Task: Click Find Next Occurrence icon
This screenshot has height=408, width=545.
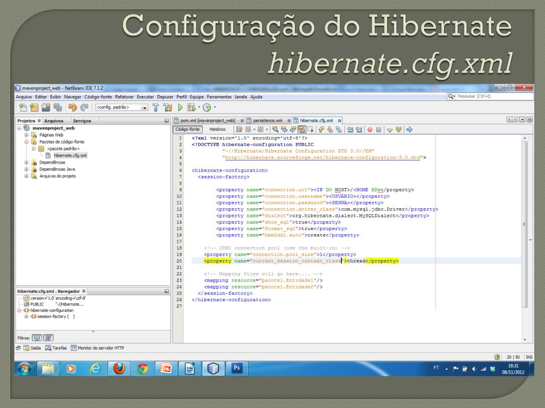Action: [293, 130]
